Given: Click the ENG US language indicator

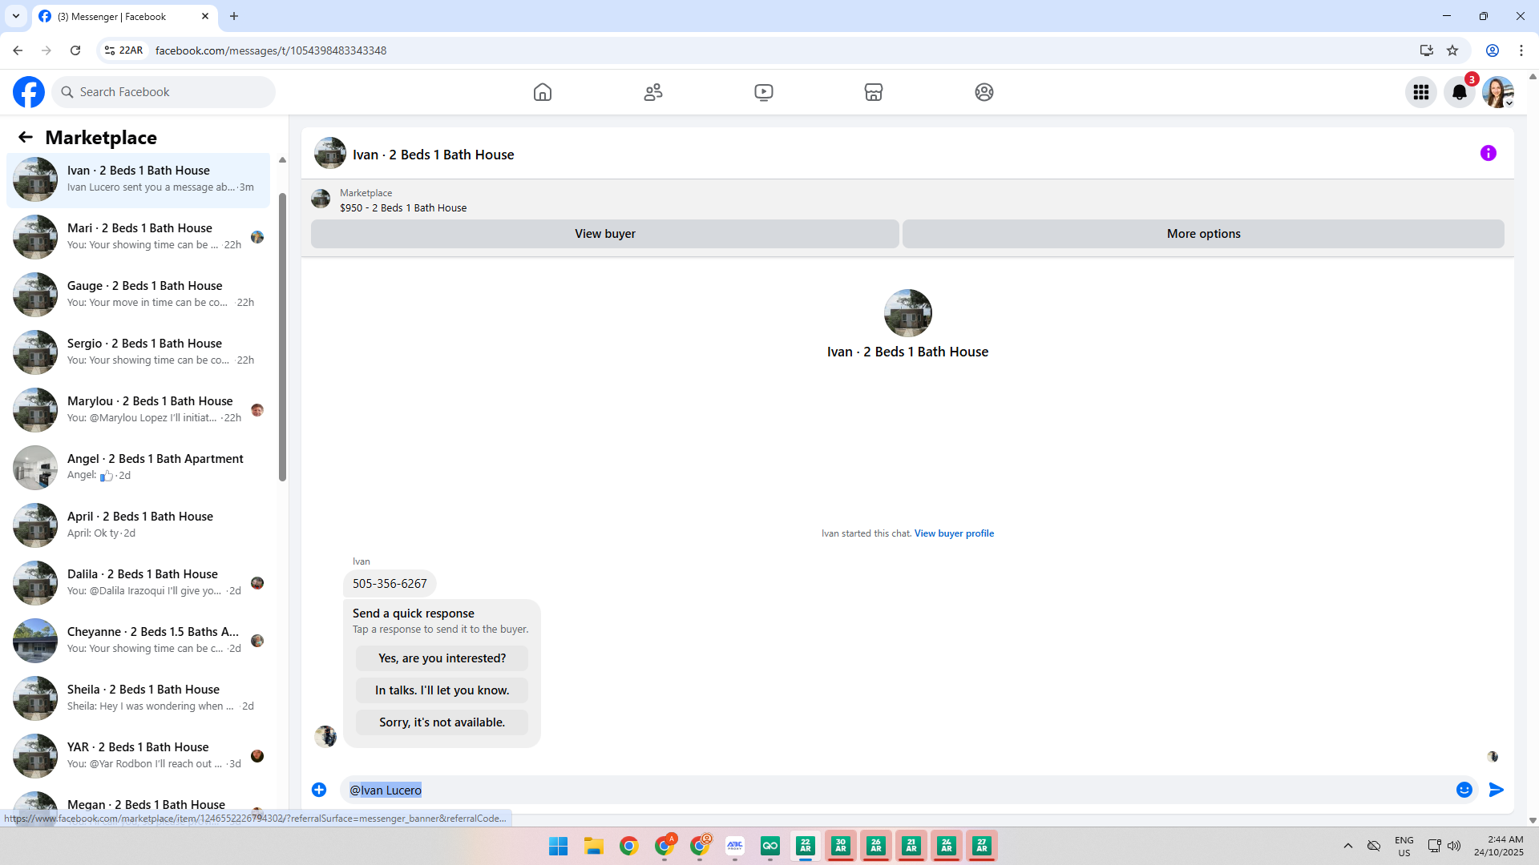Looking at the screenshot, I should pos(1404,846).
